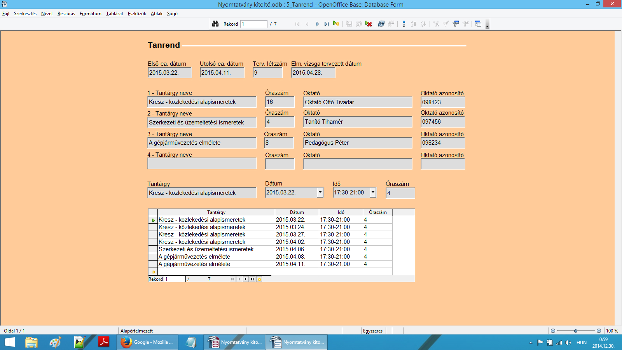Show data source as table icon

tap(478, 24)
